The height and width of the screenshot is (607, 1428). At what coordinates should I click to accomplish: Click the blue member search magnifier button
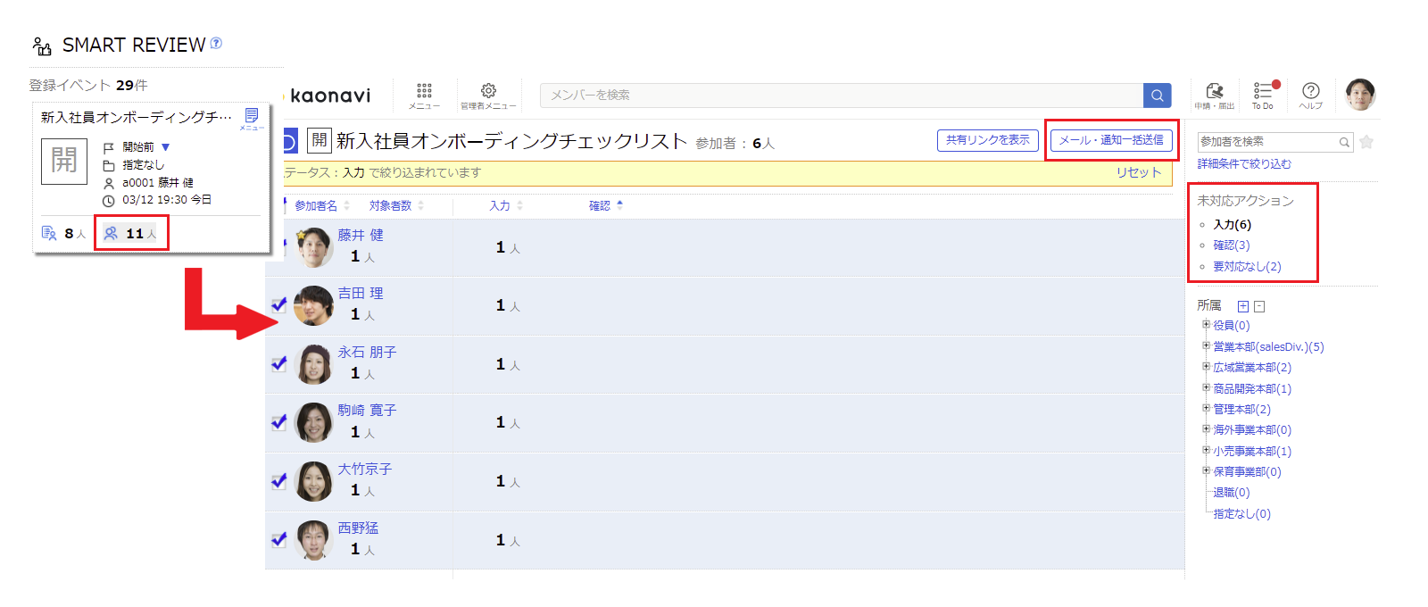[x=1157, y=96]
